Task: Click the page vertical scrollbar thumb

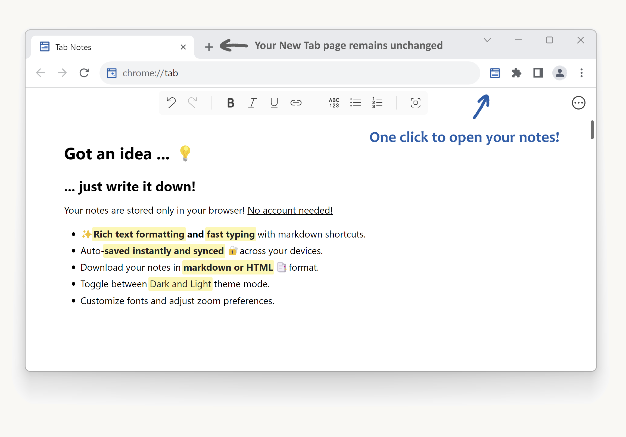Action: point(592,130)
